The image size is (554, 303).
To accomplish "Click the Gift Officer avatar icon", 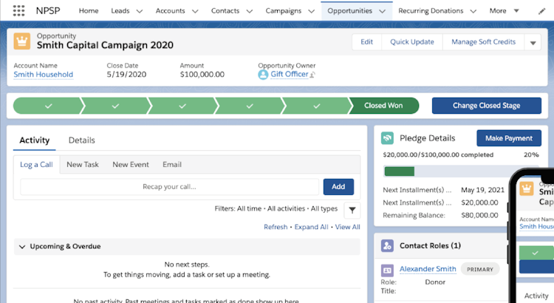I will [263, 75].
